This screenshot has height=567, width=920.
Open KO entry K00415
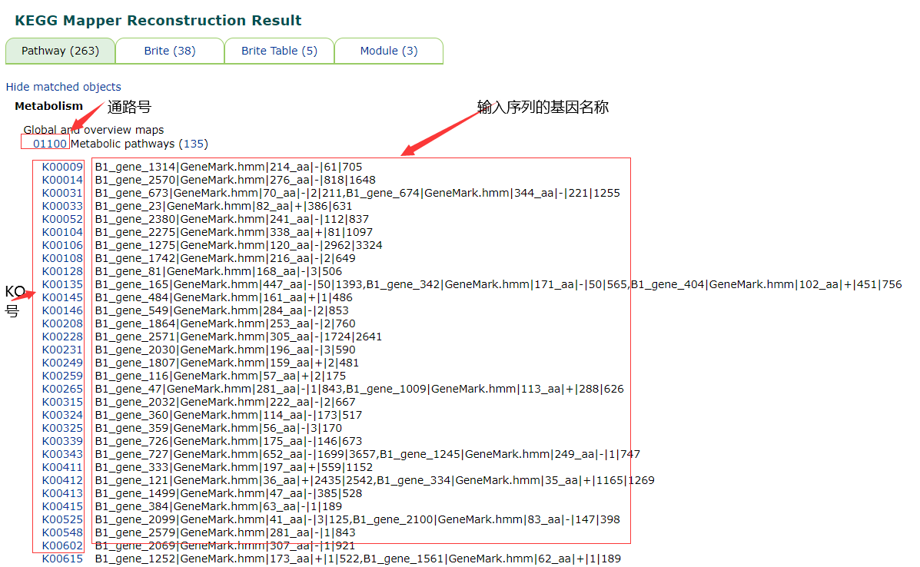click(62, 506)
